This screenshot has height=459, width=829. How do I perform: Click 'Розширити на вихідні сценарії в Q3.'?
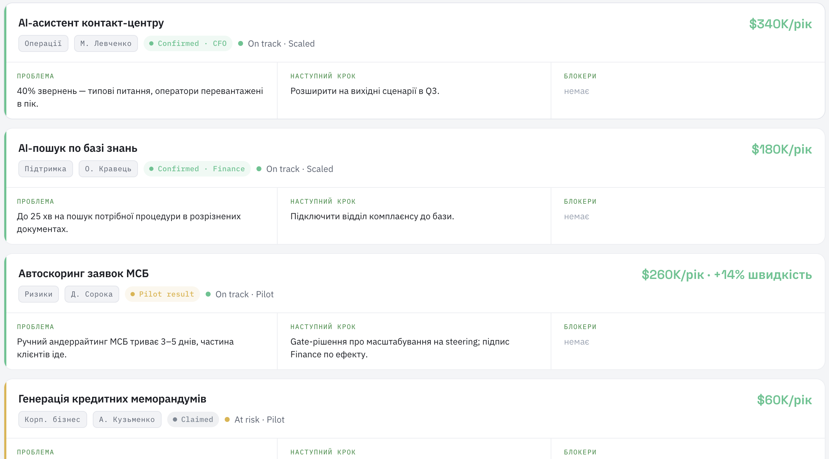(365, 91)
